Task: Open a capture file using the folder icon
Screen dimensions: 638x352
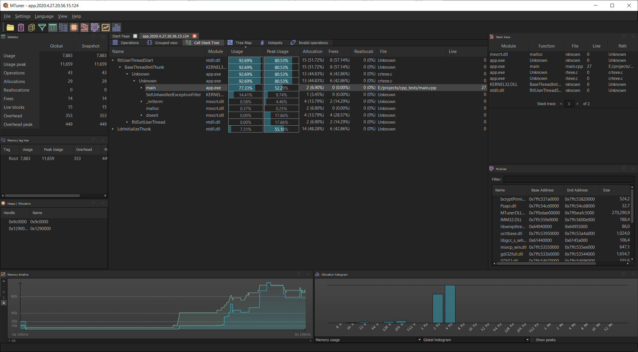Action: pyautogui.click(x=10, y=27)
